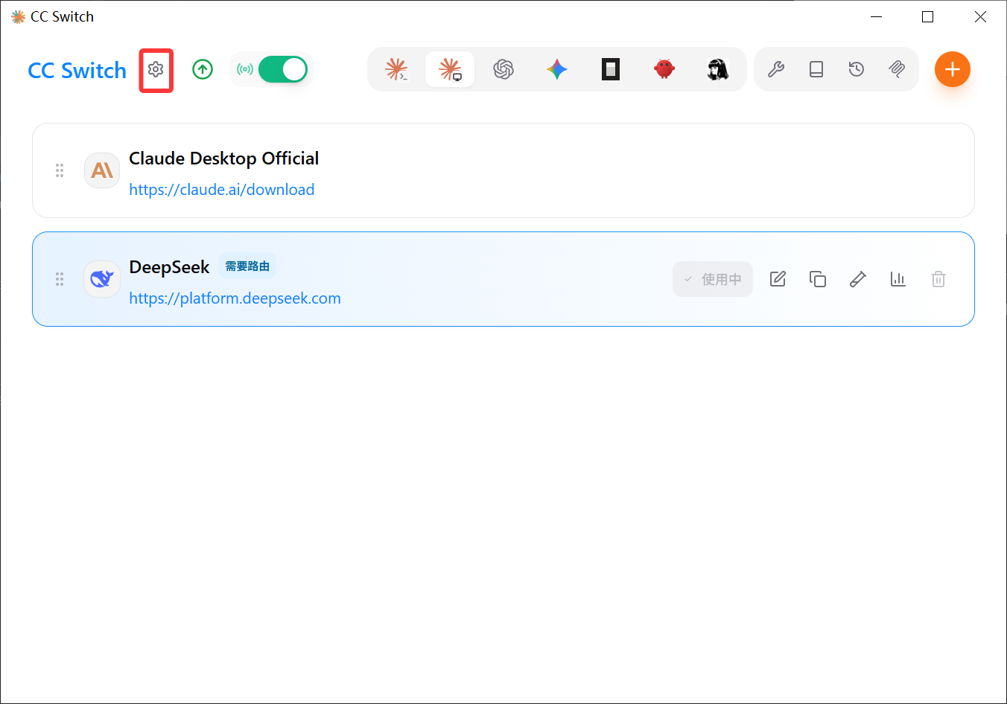The height and width of the screenshot is (704, 1007).
Task: Select the black-haired girl avatar tab
Action: [718, 69]
